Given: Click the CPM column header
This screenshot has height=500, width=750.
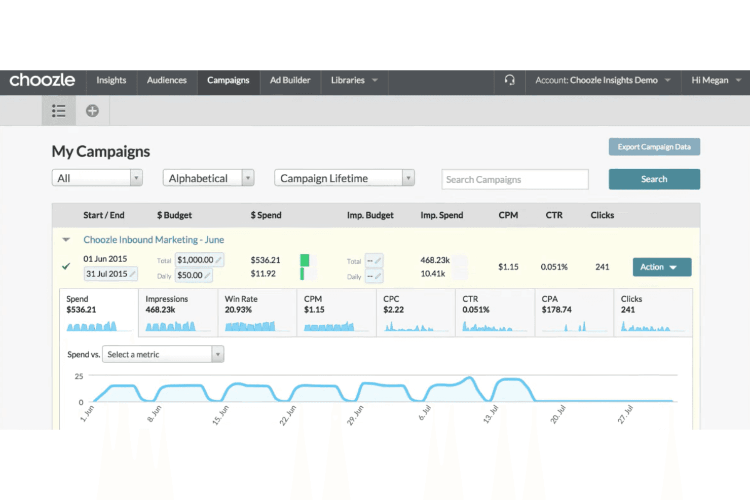Looking at the screenshot, I should point(508,215).
